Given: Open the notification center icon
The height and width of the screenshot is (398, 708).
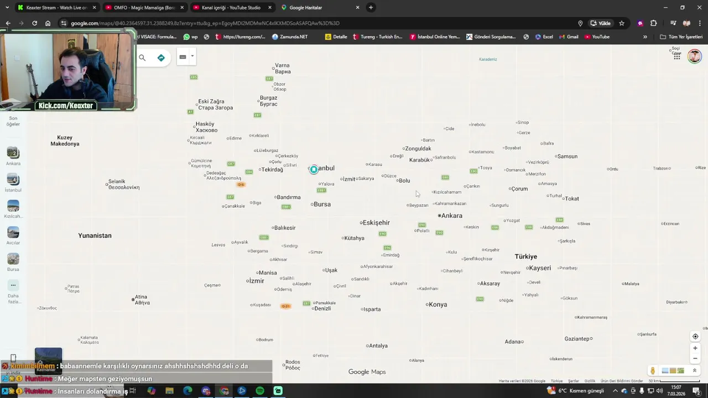Looking at the screenshot, I should [x=696, y=391].
